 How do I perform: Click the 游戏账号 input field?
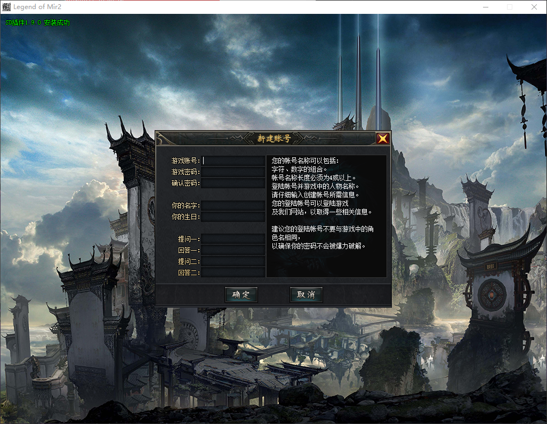point(232,161)
